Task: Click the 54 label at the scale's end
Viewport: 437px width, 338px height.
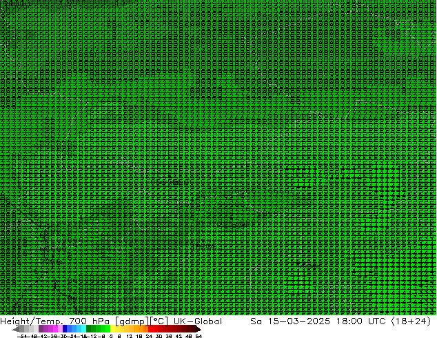Action: (x=199, y=336)
